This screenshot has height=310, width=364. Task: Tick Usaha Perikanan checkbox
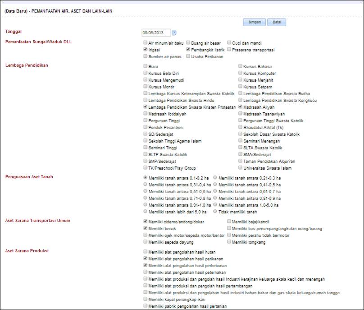tap(188, 56)
